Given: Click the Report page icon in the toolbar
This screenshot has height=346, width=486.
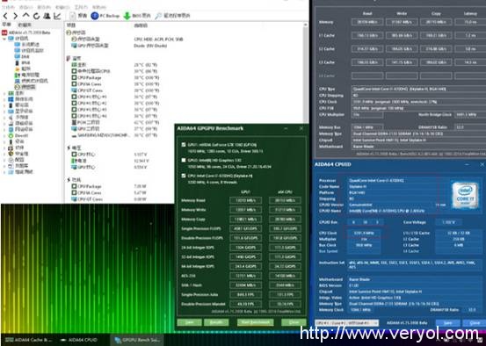Looking at the screenshot, I should (73, 16).
